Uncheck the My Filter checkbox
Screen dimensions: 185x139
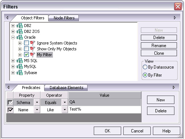click(26, 55)
